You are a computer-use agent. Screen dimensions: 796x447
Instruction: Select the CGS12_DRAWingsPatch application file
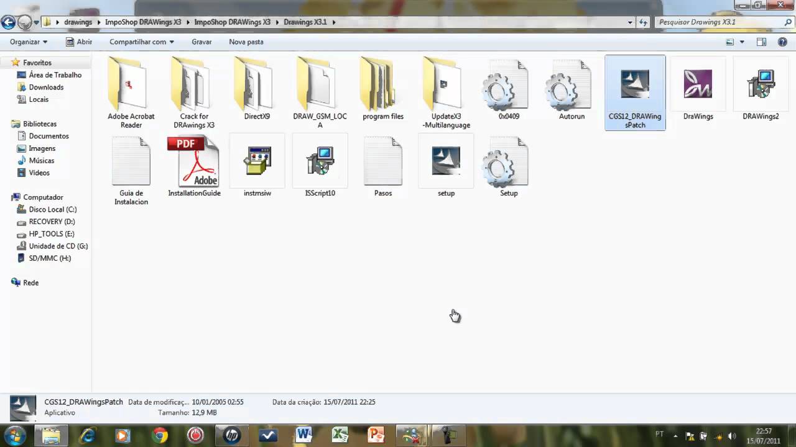635,93
